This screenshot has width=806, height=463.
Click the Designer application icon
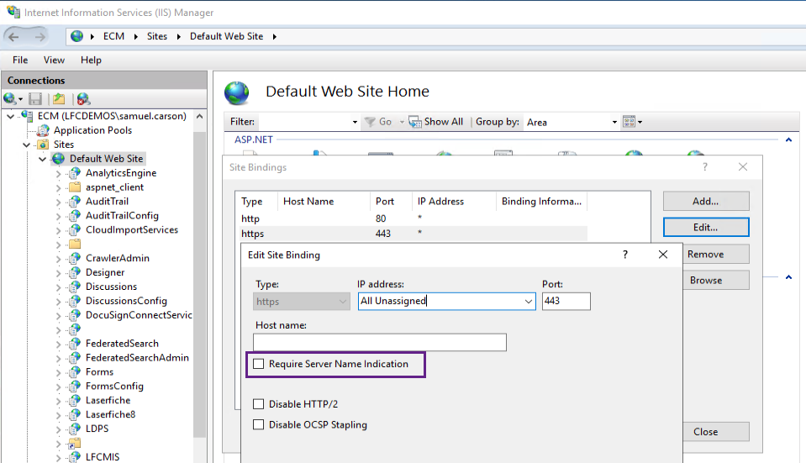click(75, 272)
